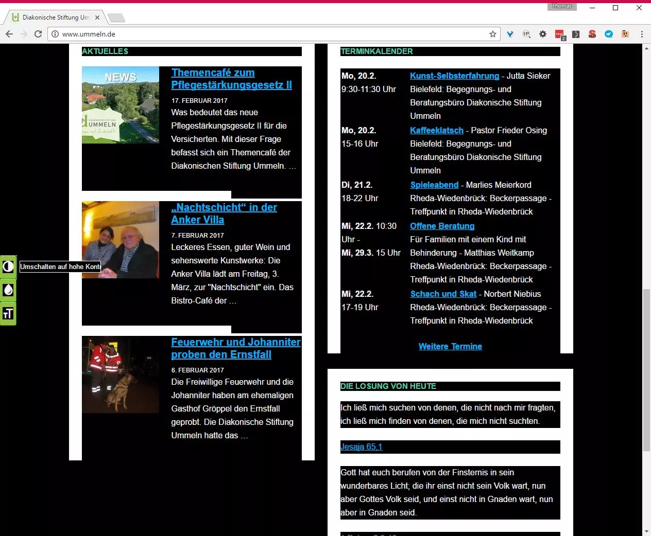Click the gear extension icon in toolbar
Screen dimensions: 651x536
543,34
